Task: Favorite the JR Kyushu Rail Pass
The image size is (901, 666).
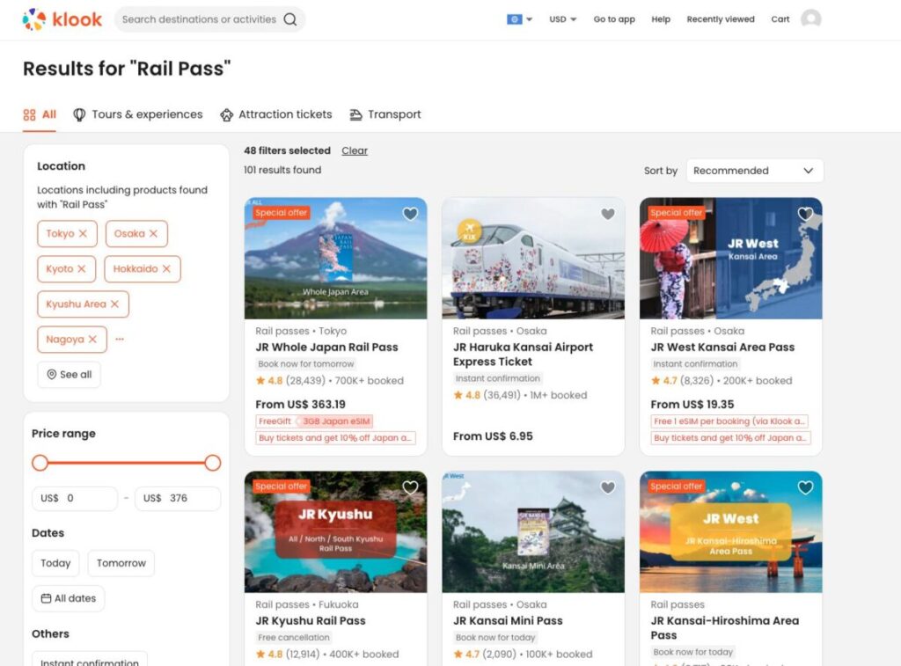Action: pos(410,487)
